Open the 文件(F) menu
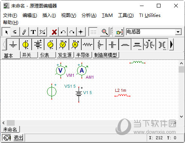Viewport: 185px width, 143px height. tap(10, 15)
